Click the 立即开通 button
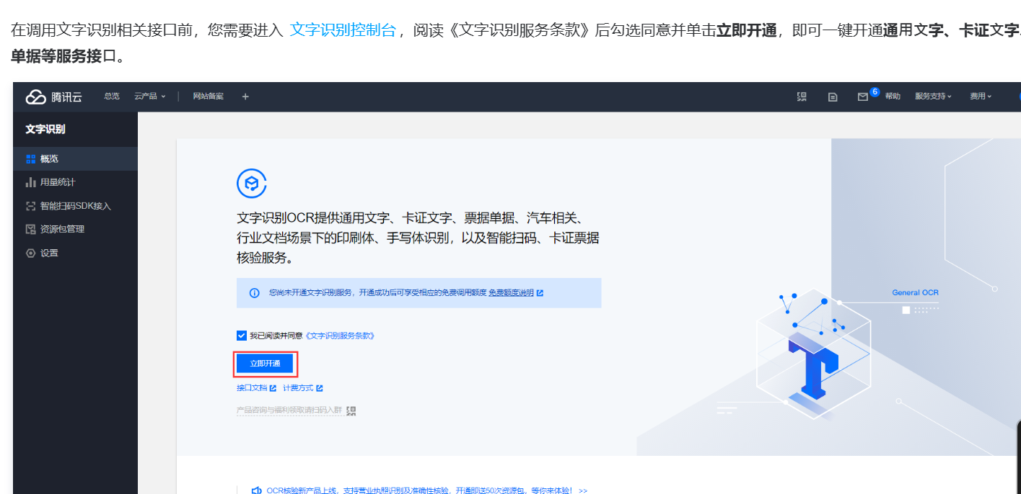1021x494 pixels. pyautogui.click(x=265, y=364)
